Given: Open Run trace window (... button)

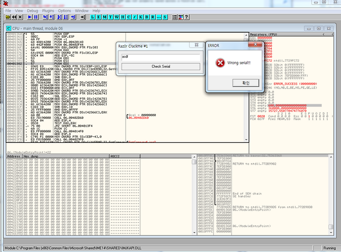Looking at the screenshot, I should [x=159, y=17].
